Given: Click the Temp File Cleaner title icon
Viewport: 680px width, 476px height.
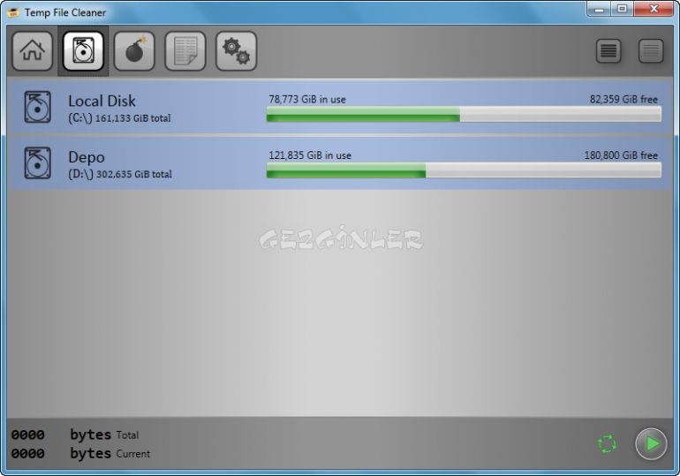Looking at the screenshot, I should (13, 12).
